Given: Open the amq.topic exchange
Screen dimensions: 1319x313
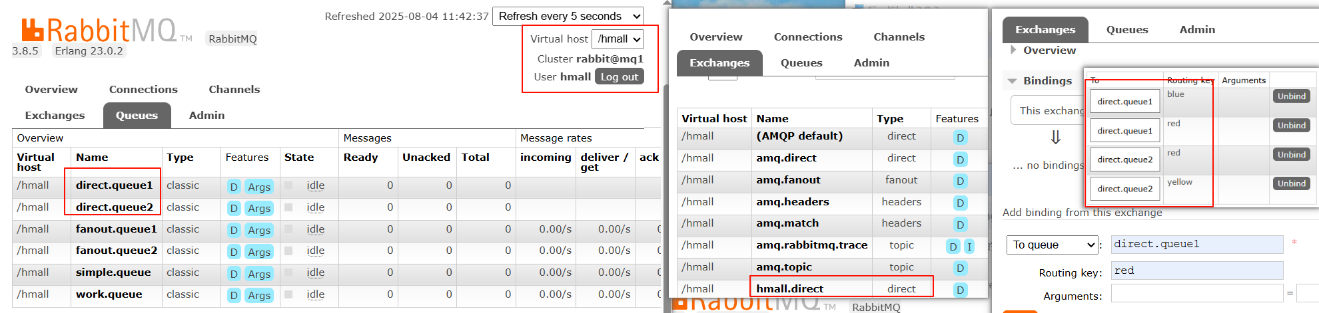Looking at the screenshot, I should (x=784, y=267).
